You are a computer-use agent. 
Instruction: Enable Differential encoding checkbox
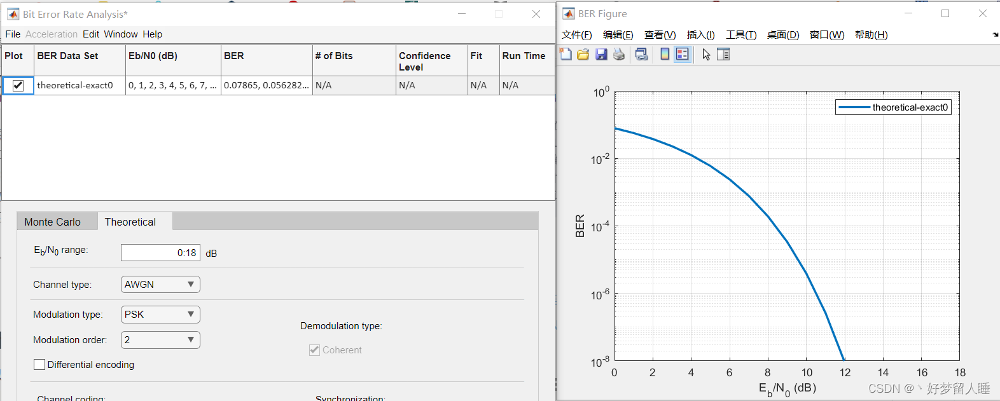coord(39,365)
